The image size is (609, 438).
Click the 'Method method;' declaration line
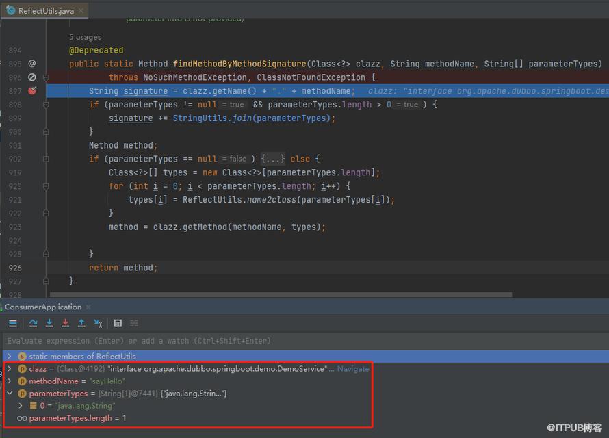123,145
